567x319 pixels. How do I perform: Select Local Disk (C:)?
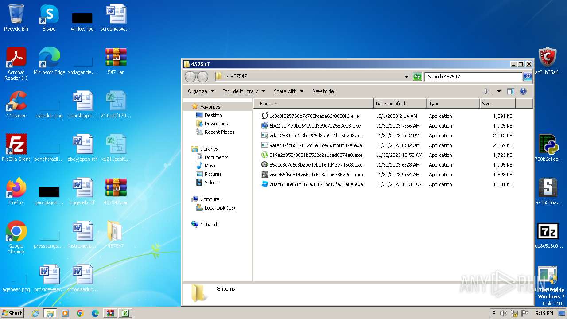pyautogui.click(x=219, y=208)
